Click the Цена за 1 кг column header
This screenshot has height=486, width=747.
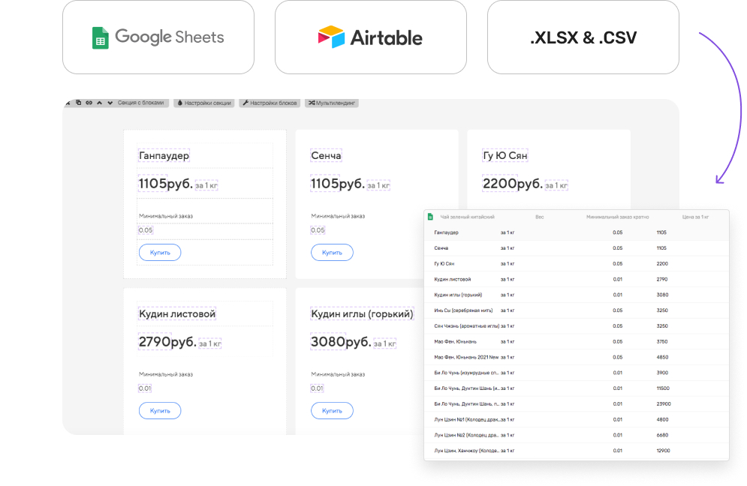tap(695, 217)
